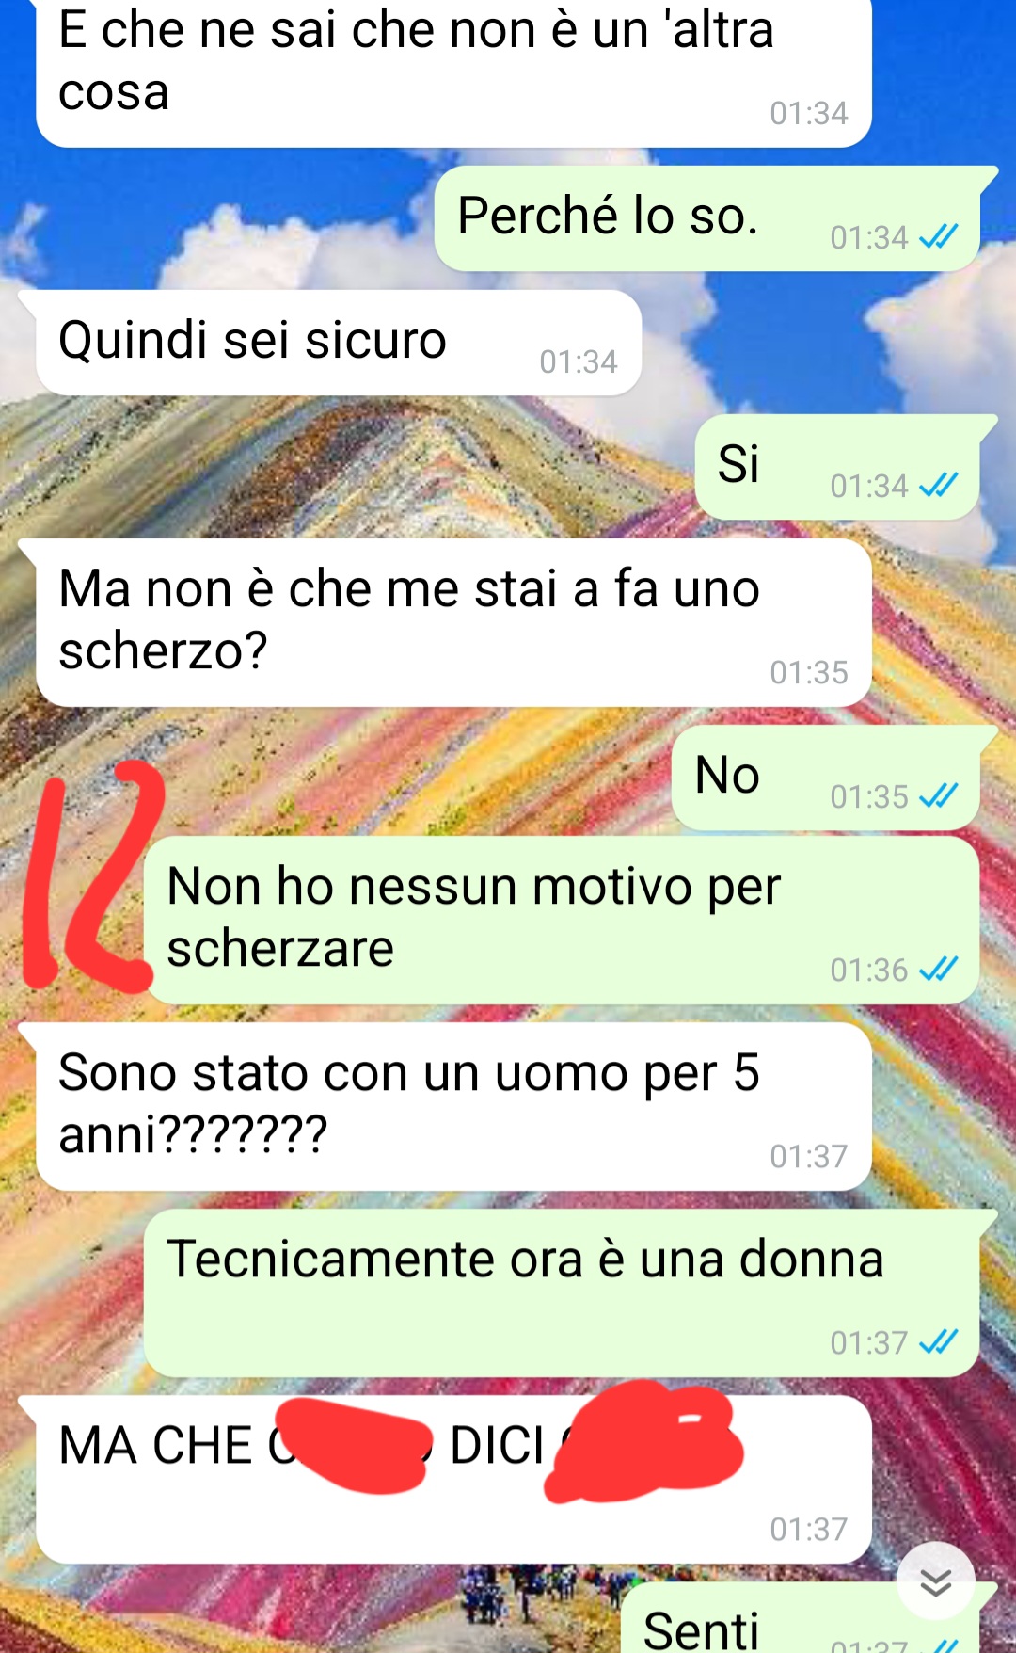Select 'Sono stato con un uomo per 5 anni' message
The height and width of the screenshot is (1653, 1016).
[445, 1106]
